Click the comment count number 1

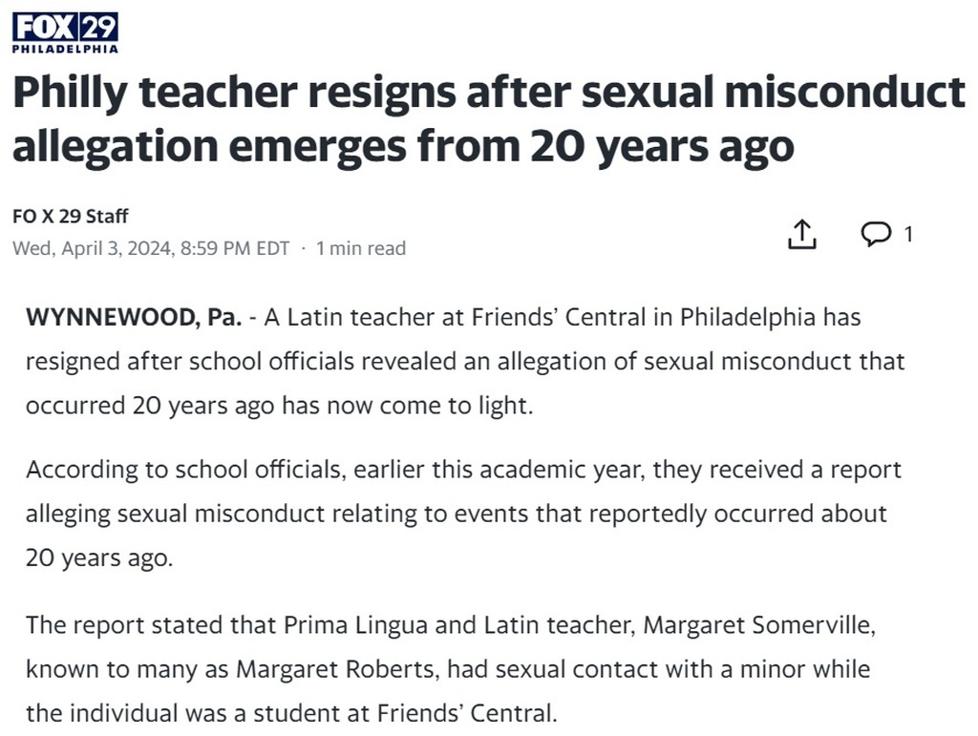908,234
